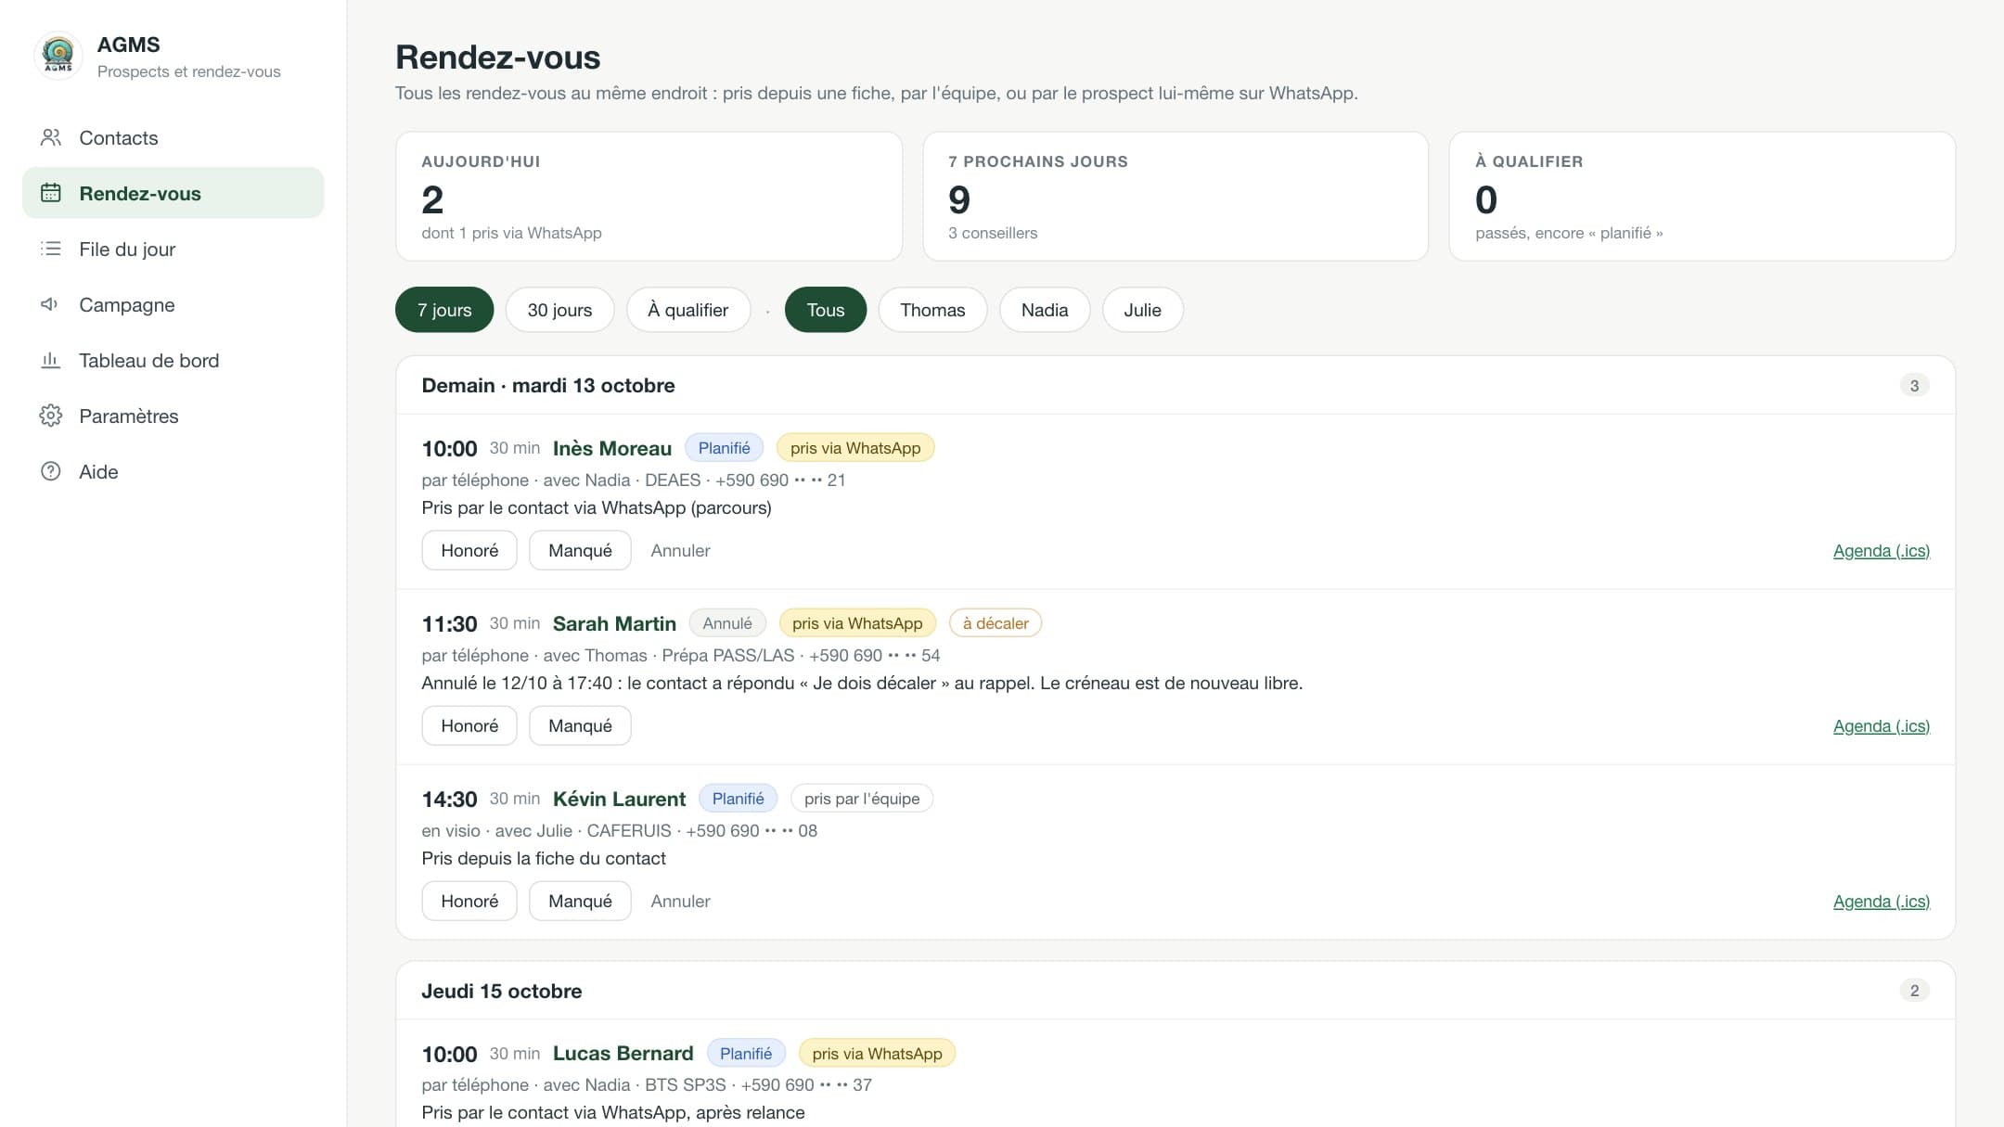Click the Tableau de bord chart icon
2004x1127 pixels.
pos(51,360)
